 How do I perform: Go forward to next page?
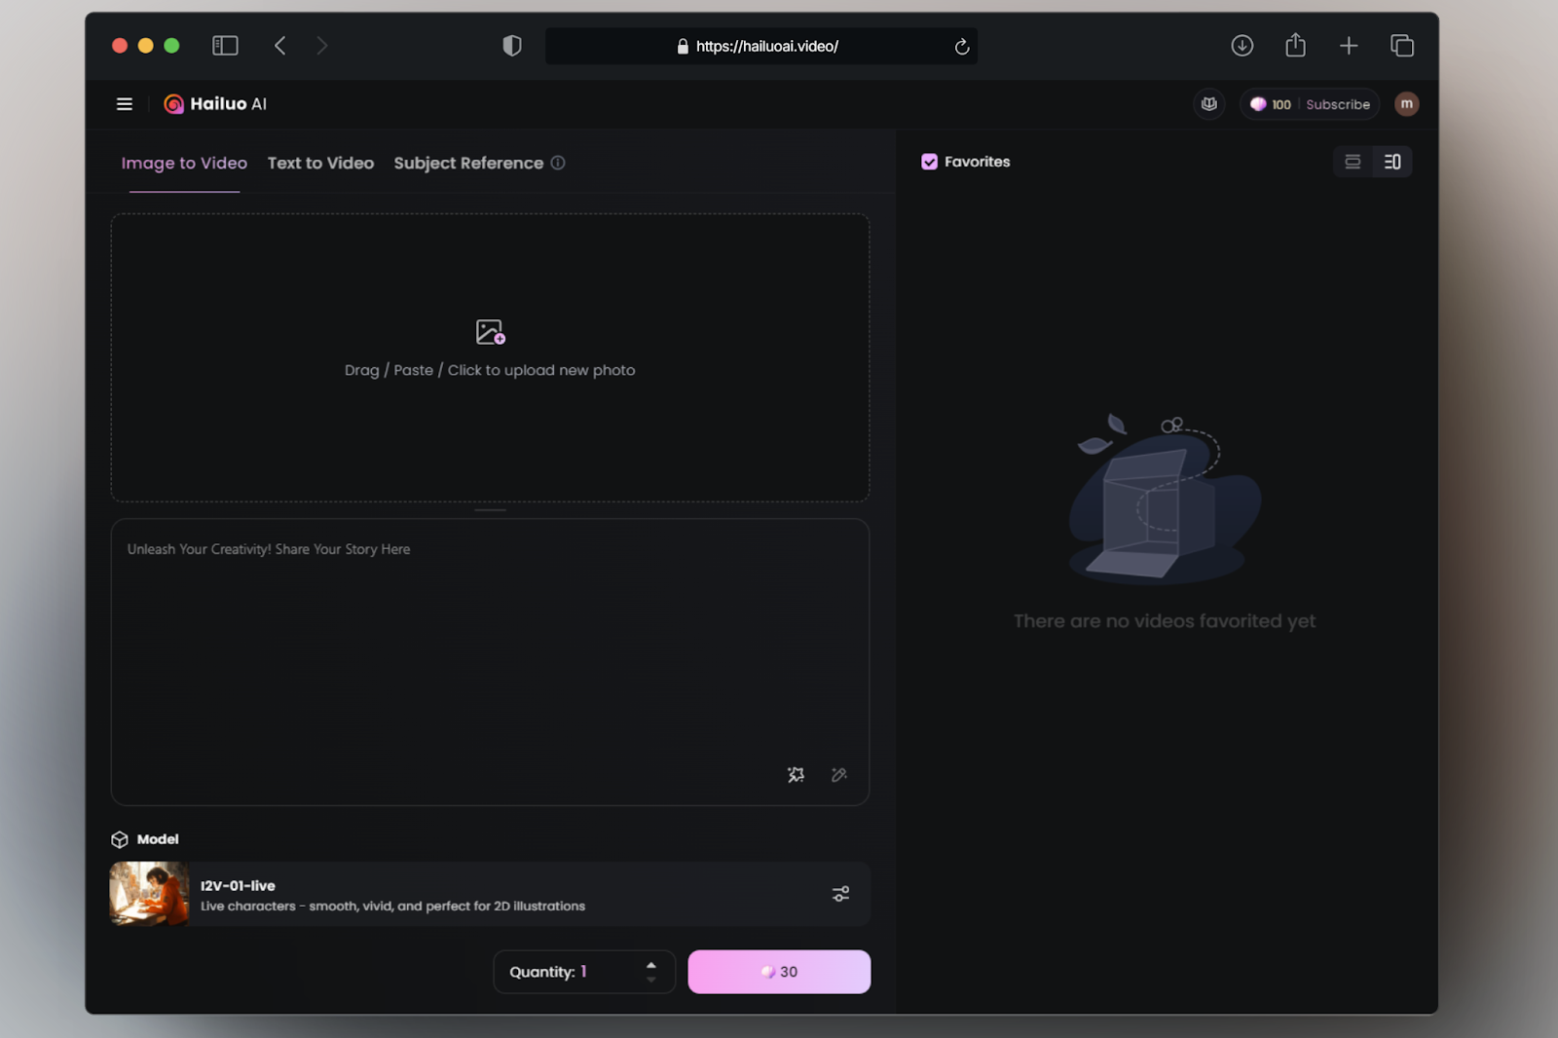tap(322, 46)
